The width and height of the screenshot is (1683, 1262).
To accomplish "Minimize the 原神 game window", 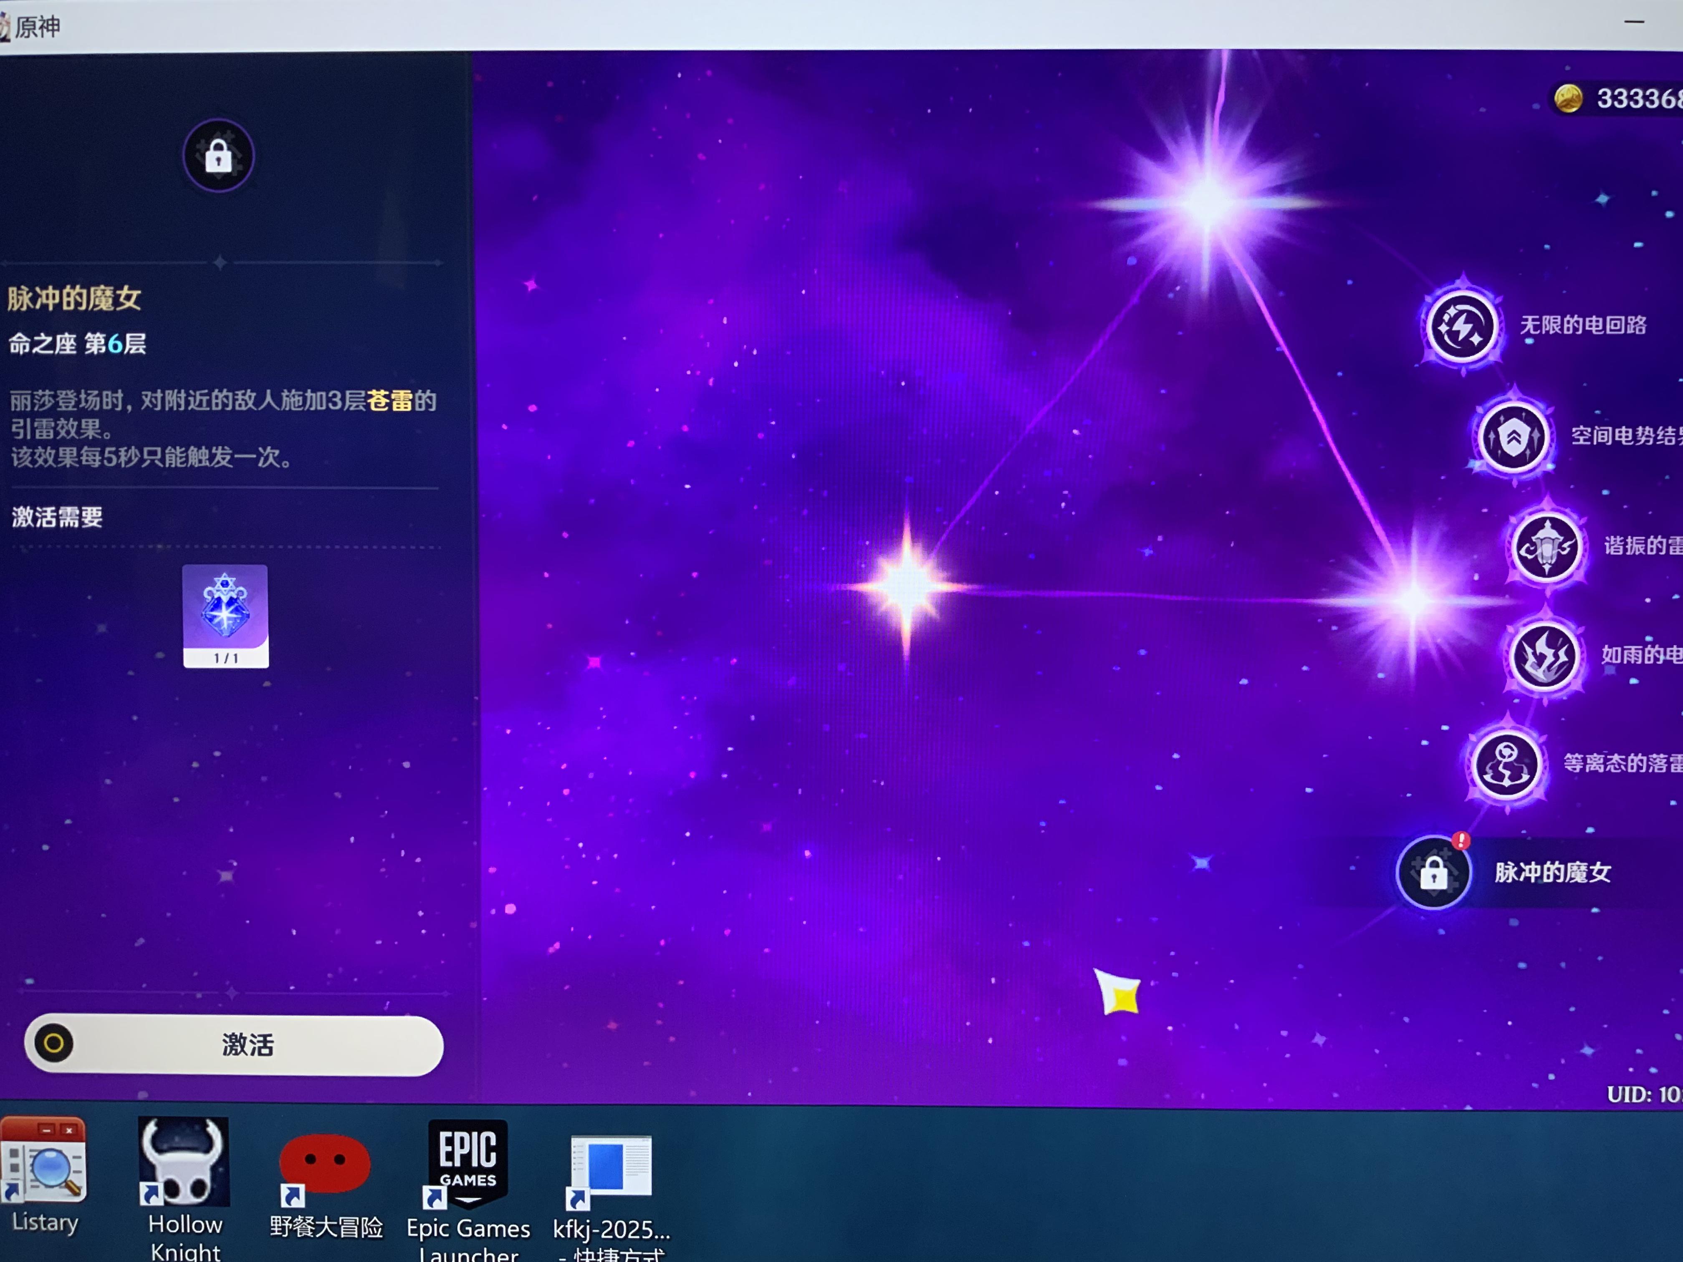I will pyautogui.click(x=1634, y=23).
